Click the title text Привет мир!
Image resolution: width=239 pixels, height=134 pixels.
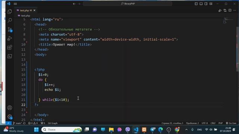tap(64, 45)
